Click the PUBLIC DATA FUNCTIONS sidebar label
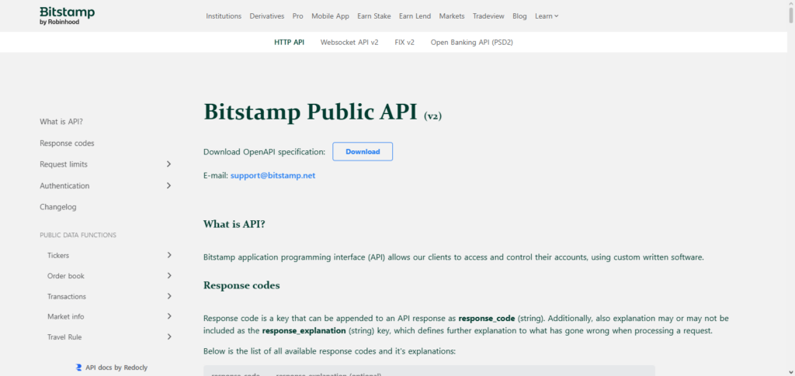 (x=78, y=235)
